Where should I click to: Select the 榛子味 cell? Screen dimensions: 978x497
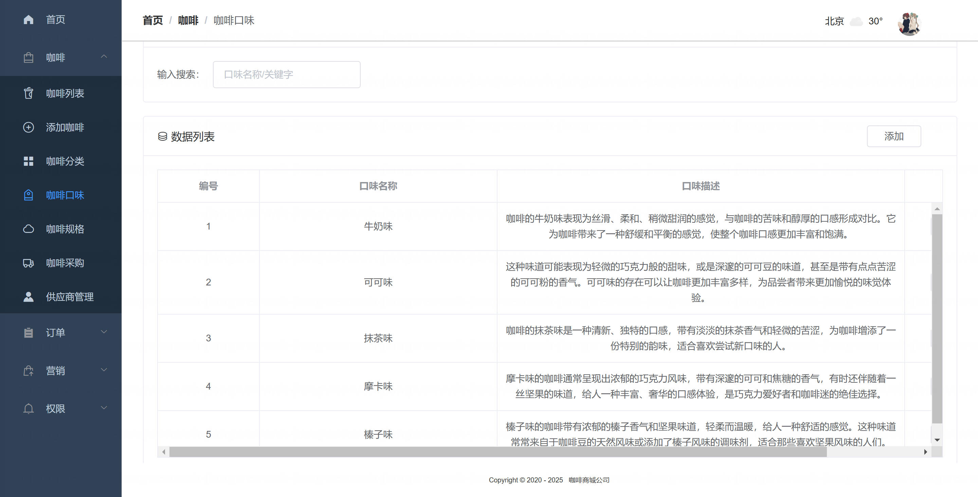coord(378,429)
